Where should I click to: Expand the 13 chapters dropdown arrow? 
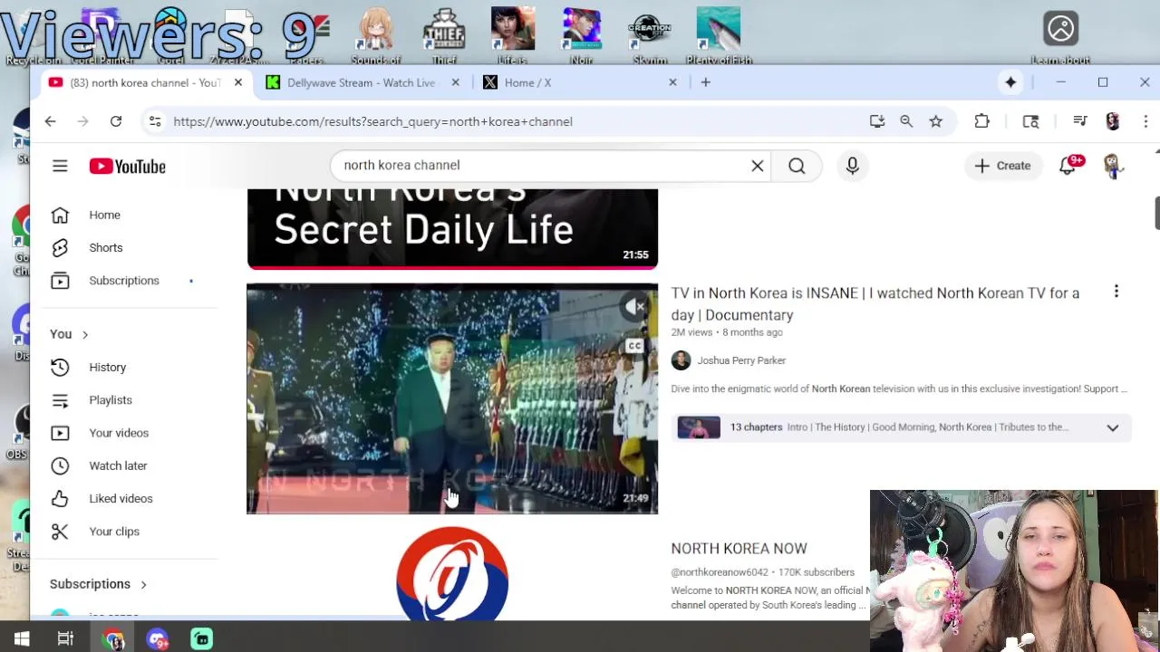coord(1112,427)
